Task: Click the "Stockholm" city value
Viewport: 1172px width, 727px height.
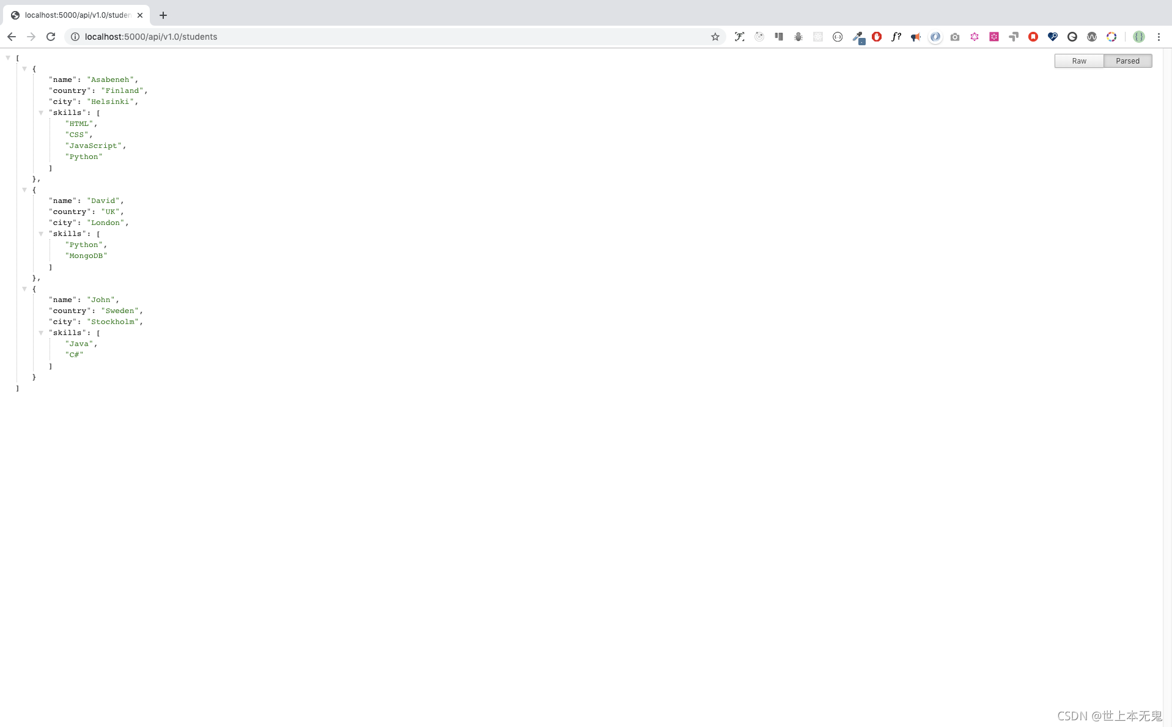Action: [x=112, y=322]
